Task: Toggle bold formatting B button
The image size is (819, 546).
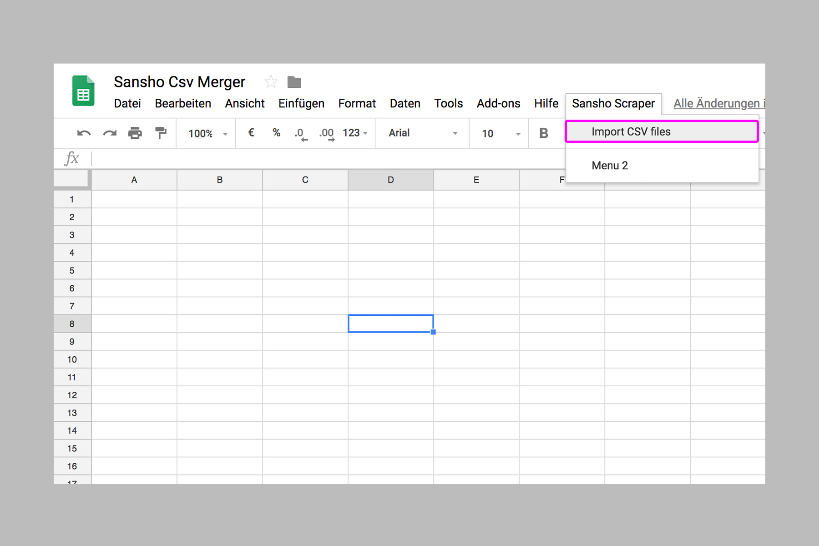Action: click(544, 133)
